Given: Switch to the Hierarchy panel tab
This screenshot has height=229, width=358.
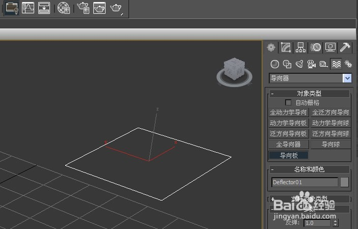Looking at the screenshot, I should 300,47.
